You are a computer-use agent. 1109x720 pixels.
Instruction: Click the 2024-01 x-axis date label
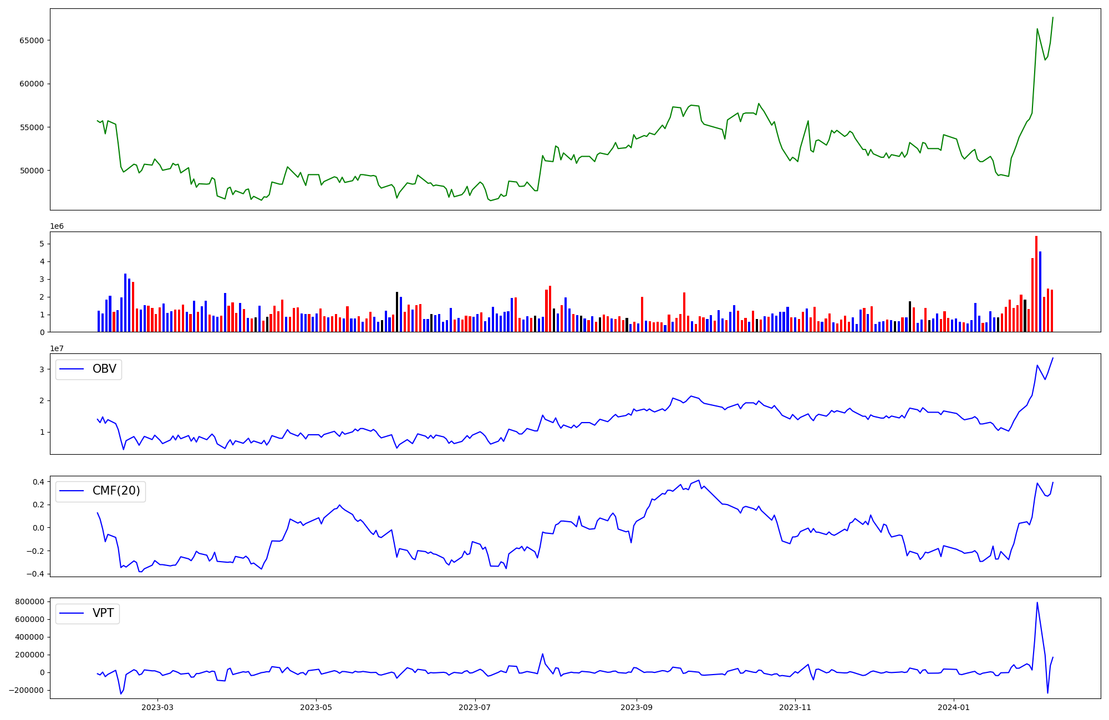tap(954, 707)
